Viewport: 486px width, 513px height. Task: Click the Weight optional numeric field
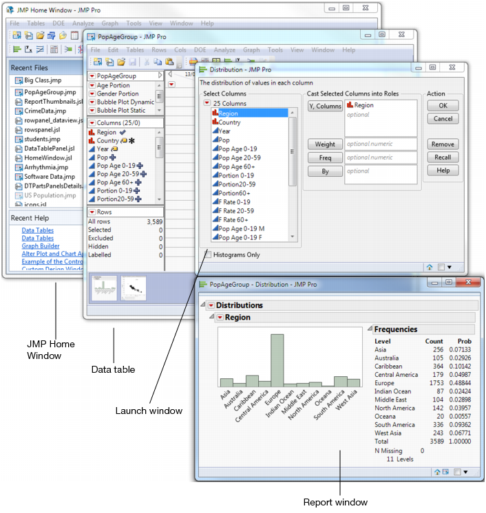382,144
